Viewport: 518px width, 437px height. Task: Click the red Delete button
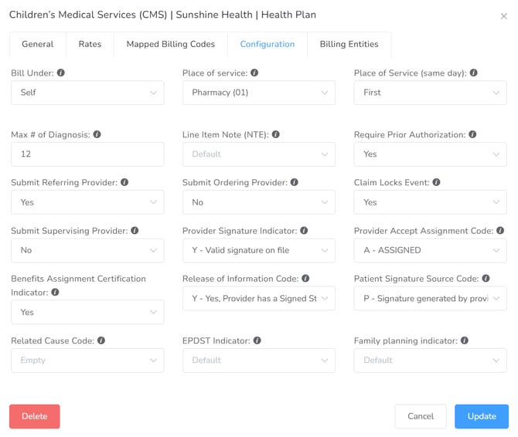34,416
